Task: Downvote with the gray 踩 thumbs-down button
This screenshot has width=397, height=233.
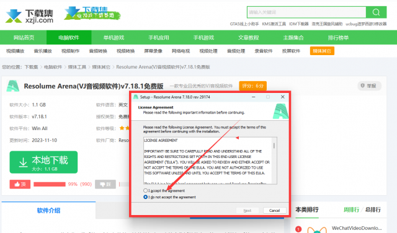Action: (105, 184)
